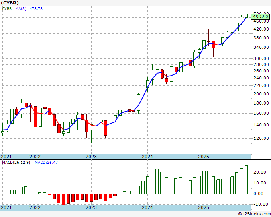Click 2022 on the price chart timeline

35,157
